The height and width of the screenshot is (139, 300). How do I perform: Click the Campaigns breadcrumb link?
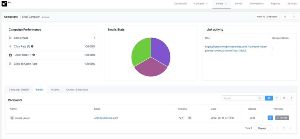pyautogui.click(x=11, y=17)
